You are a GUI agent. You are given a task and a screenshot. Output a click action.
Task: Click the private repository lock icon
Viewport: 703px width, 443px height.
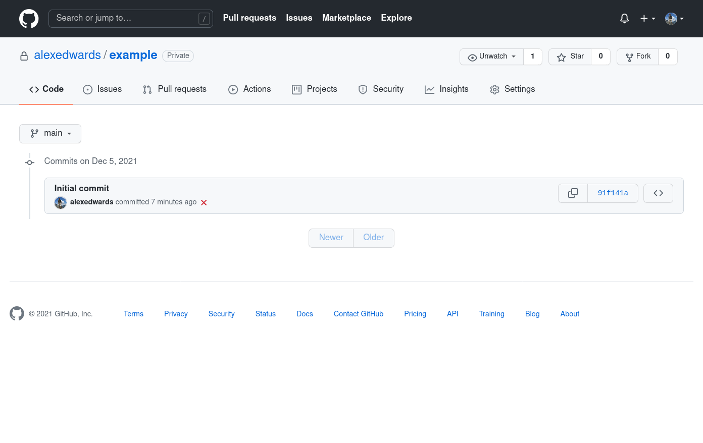coord(24,56)
